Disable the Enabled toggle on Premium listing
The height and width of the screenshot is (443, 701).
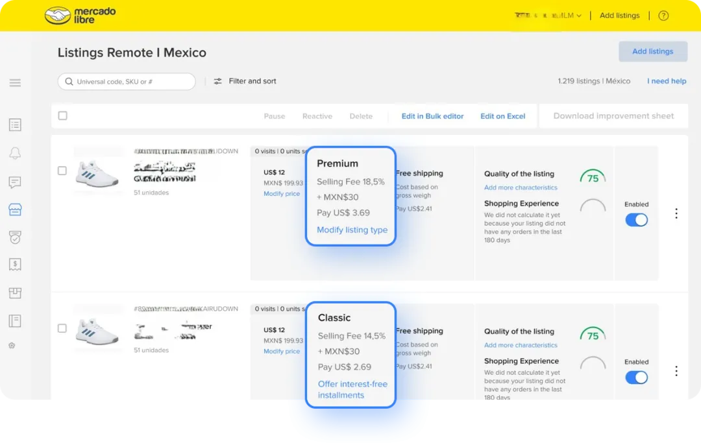point(636,220)
